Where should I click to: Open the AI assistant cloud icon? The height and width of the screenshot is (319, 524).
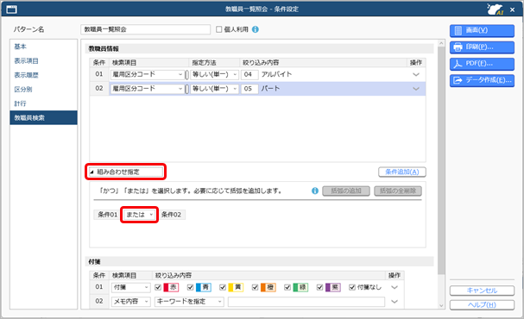click(495, 9)
